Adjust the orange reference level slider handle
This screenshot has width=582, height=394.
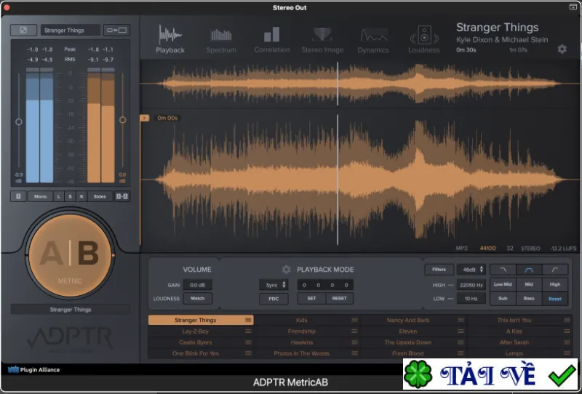(122, 120)
